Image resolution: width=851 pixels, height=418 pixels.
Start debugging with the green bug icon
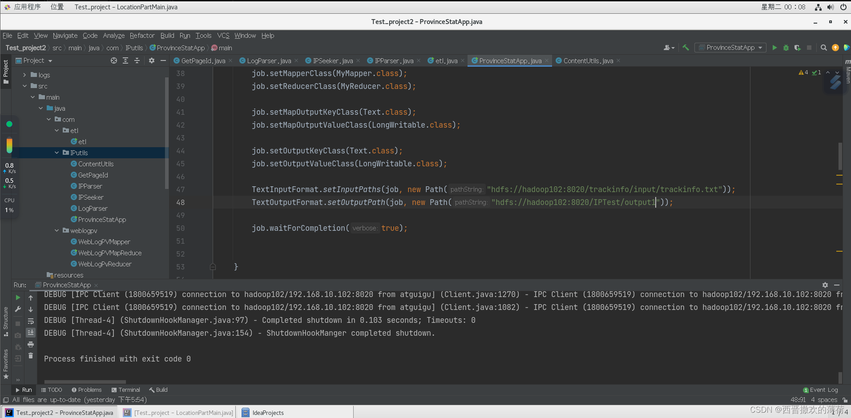(786, 48)
